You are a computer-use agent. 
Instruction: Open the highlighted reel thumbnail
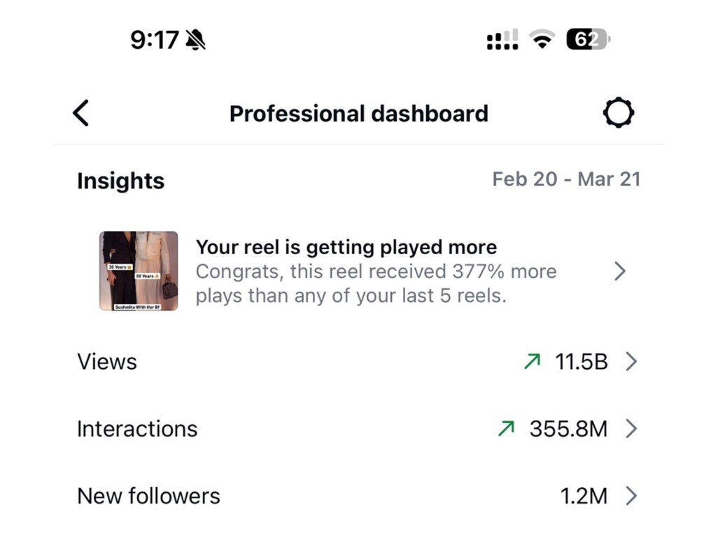point(139,271)
